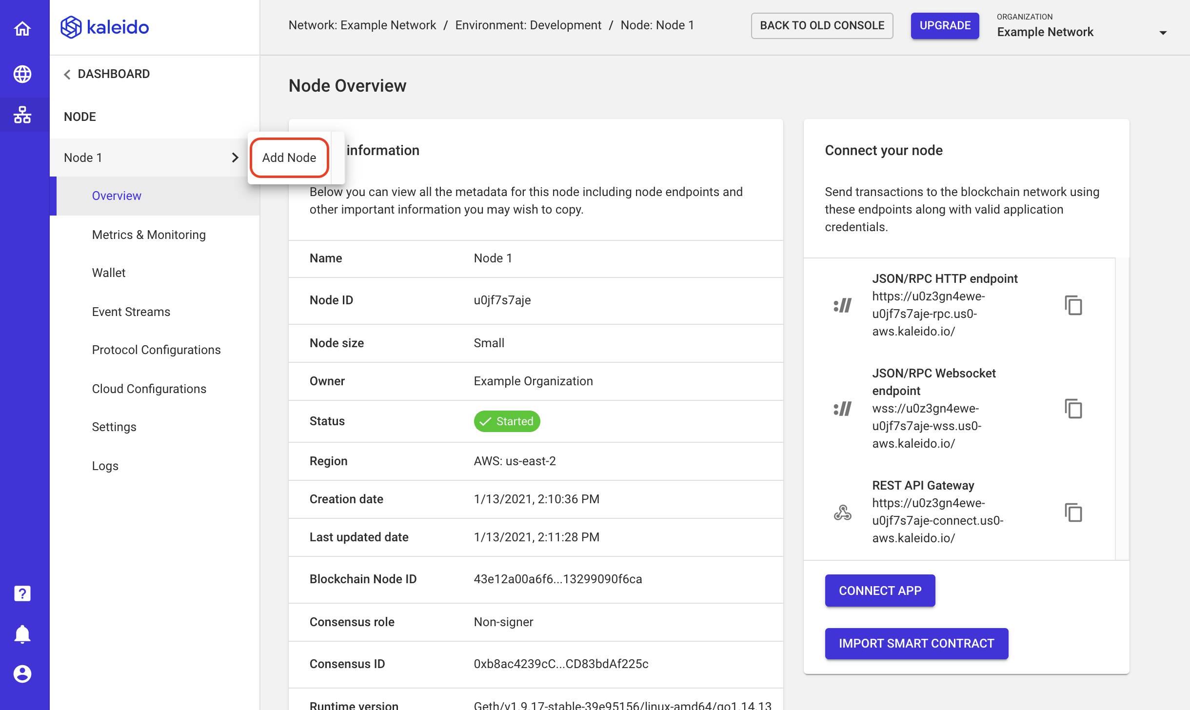Expand Node 1 navigation chevron
Screen dimensions: 1190x710
coord(234,157)
